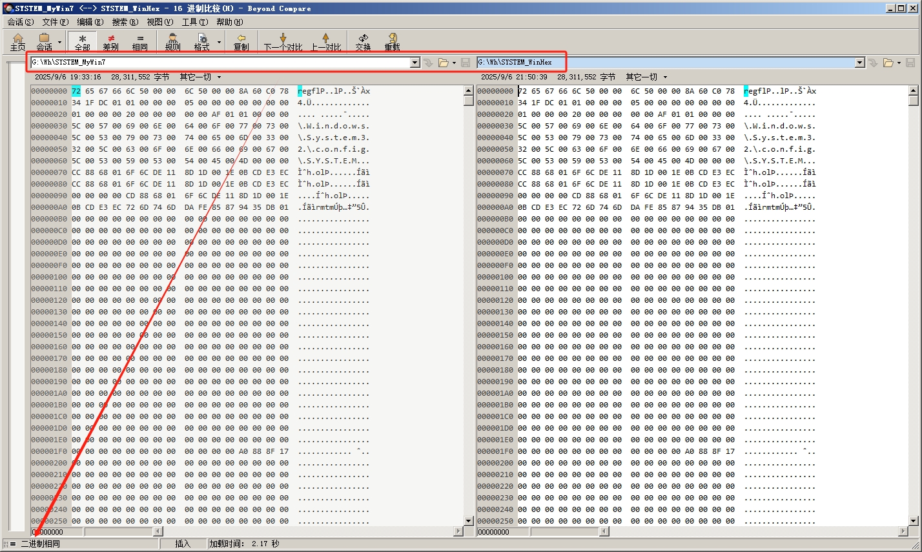
Task: Toggle 相同 (Same only) display filter
Action: [139, 42]
